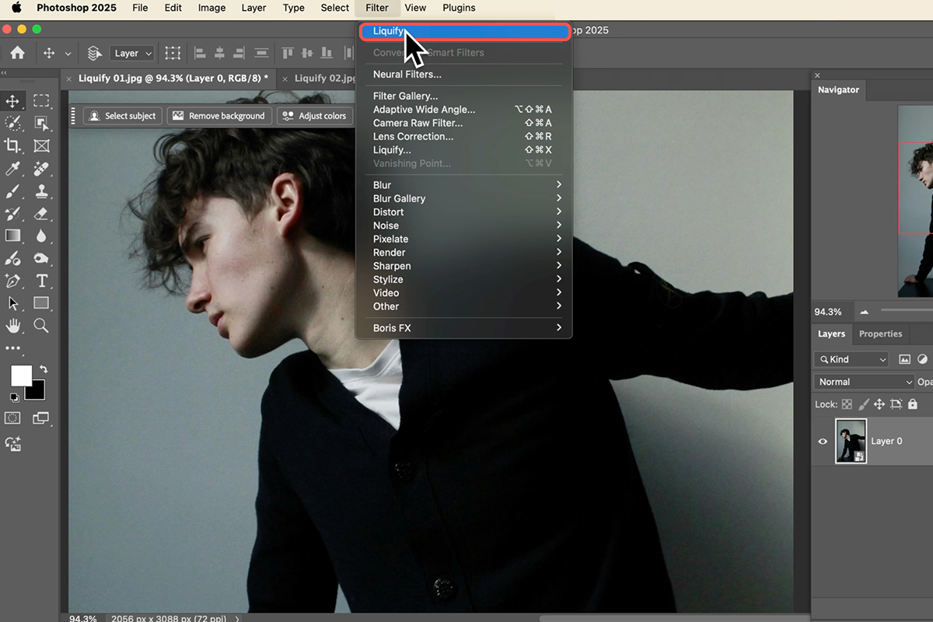
Task: Switch to the Properties panel tab
Action: point(880,334)
